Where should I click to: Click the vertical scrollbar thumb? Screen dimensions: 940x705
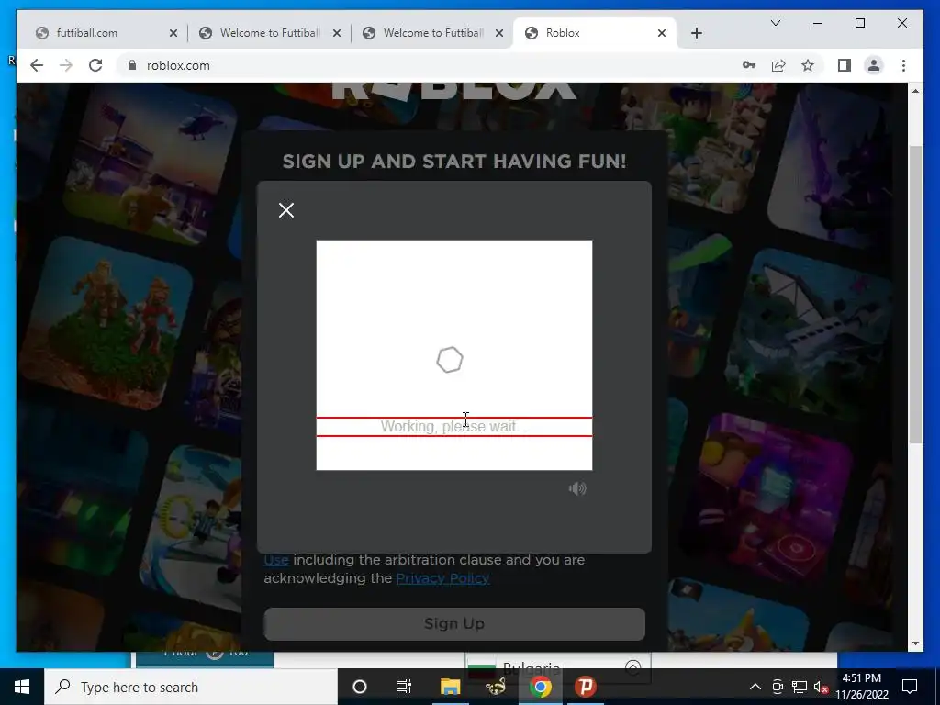click(915, 295)
